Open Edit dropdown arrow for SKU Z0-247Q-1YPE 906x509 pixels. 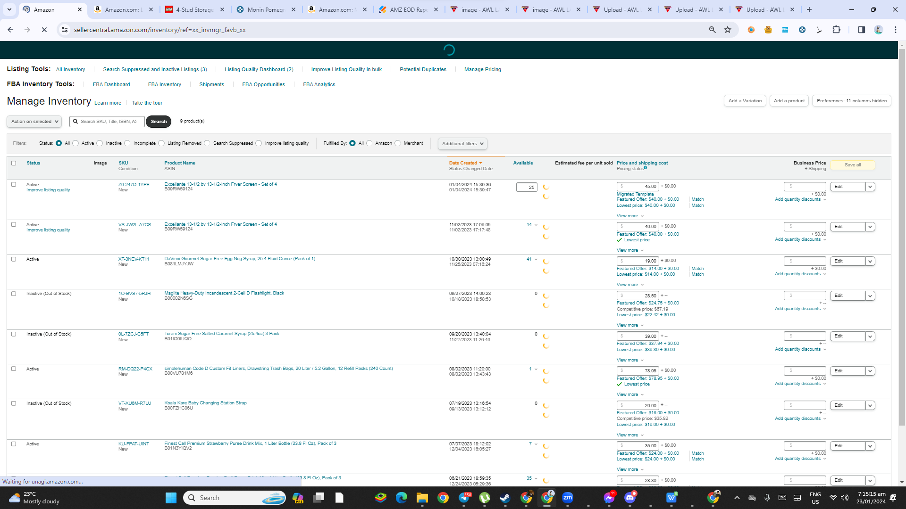pos(871,187)
